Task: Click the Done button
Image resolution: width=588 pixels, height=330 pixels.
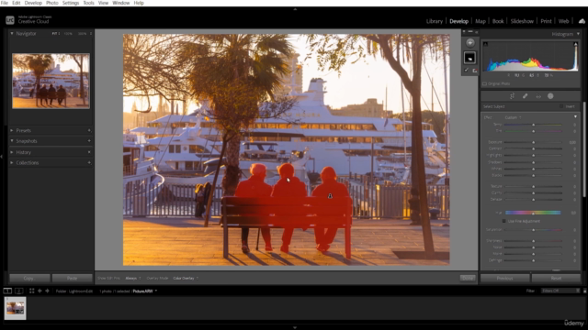Action: click(468, 278)
